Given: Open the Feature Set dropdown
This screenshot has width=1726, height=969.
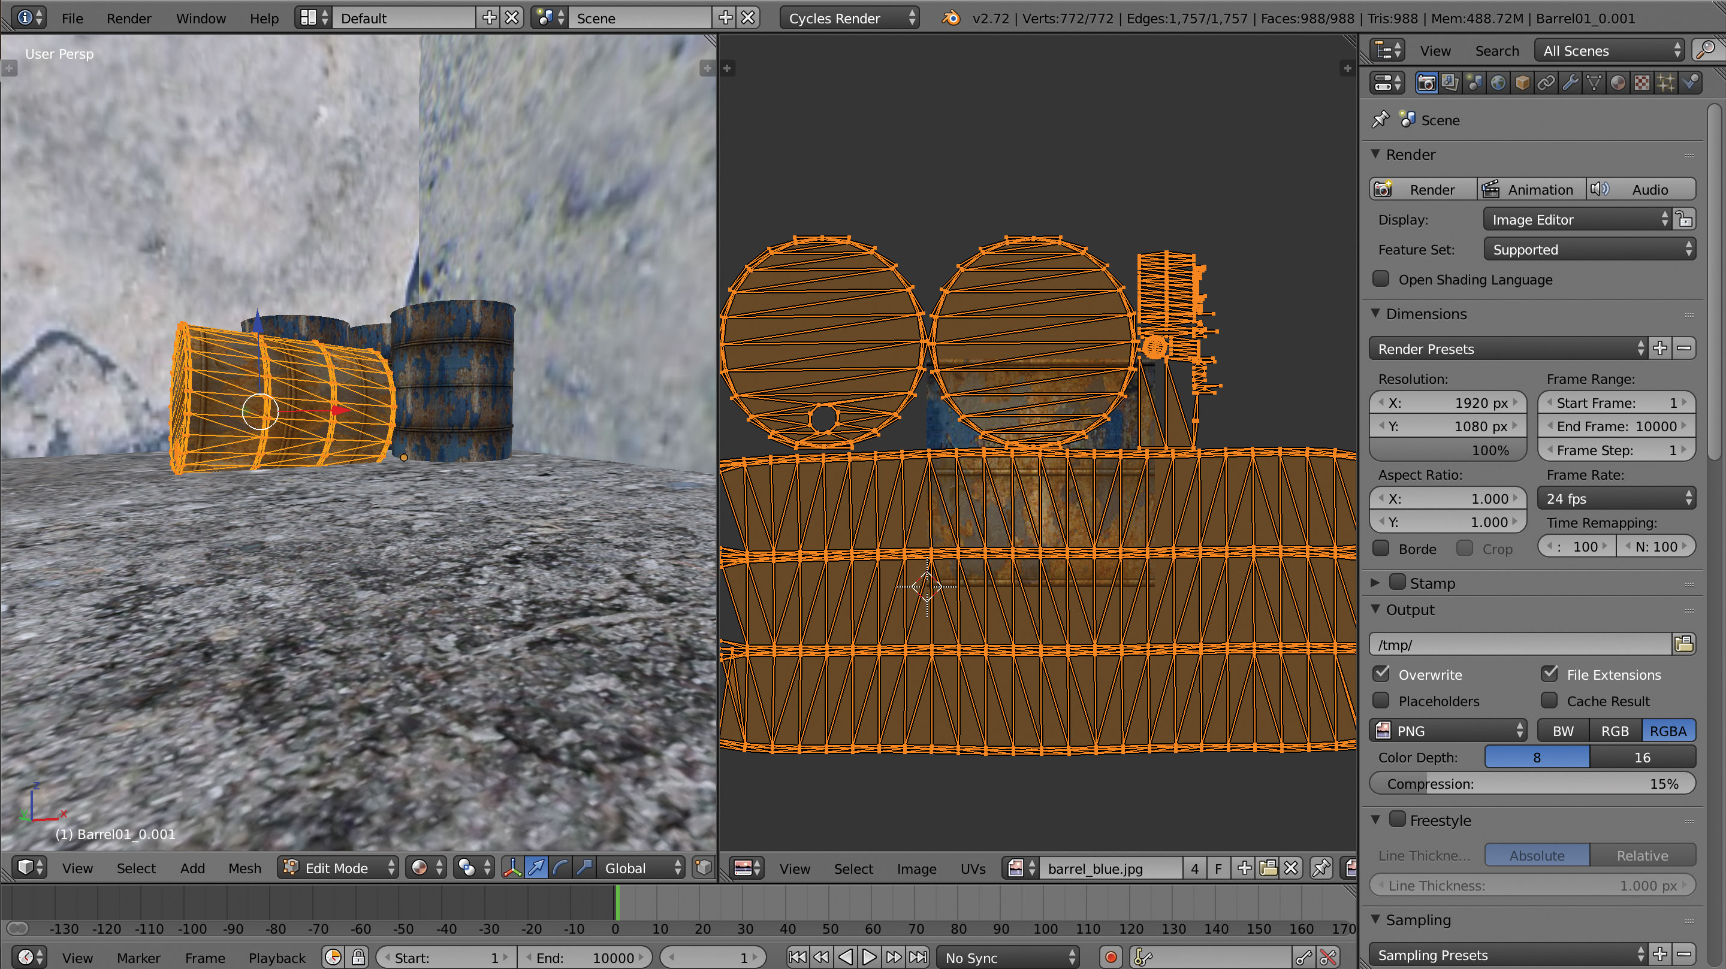Looking at the screenshot, I should (1589, 249).
